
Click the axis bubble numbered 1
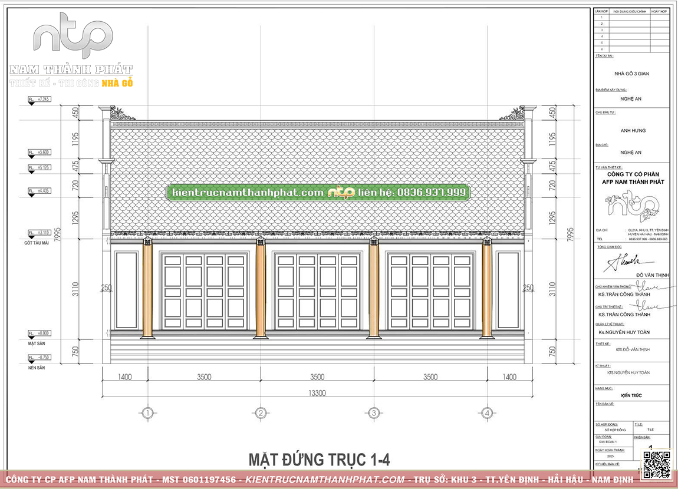click(x=147, y=414)
